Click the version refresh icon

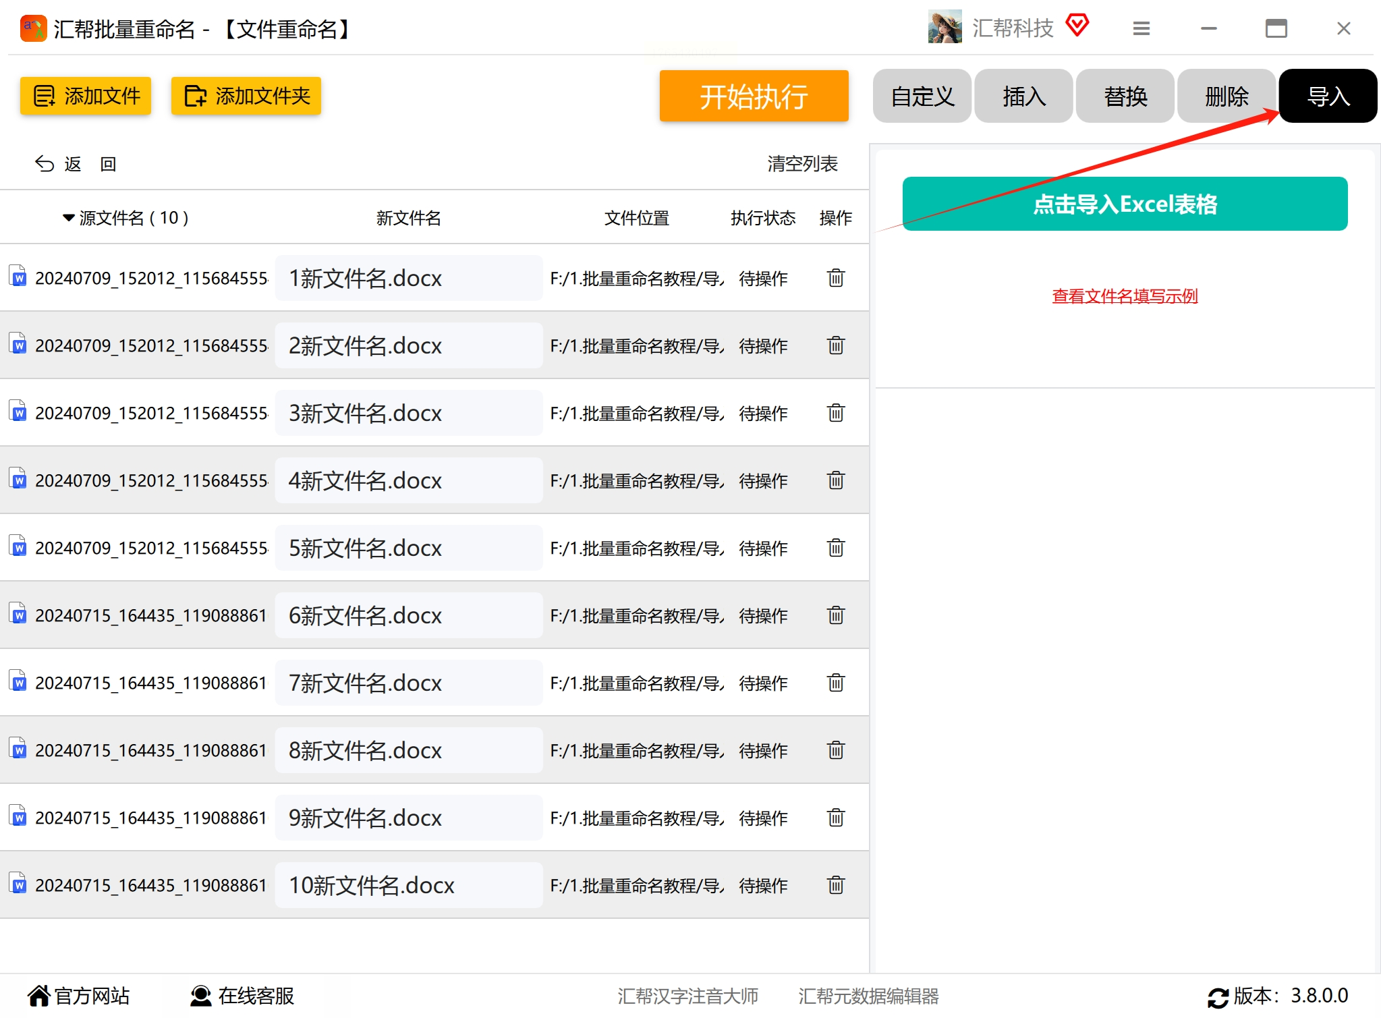tap(1217, 996)
